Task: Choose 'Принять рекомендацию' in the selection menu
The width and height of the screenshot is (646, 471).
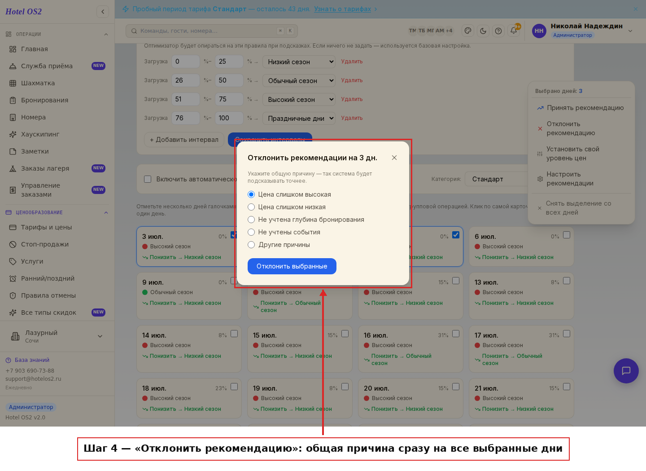Action: click(x=581, y=108)
